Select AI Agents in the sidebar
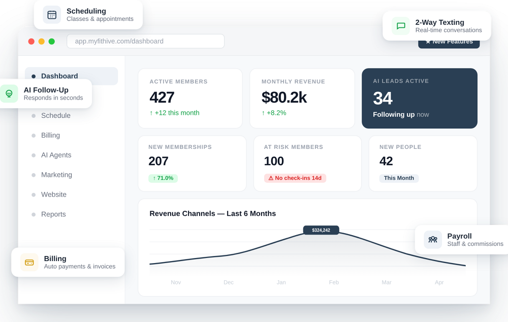This screenshot has height=322, width=508. coord(56,155)
